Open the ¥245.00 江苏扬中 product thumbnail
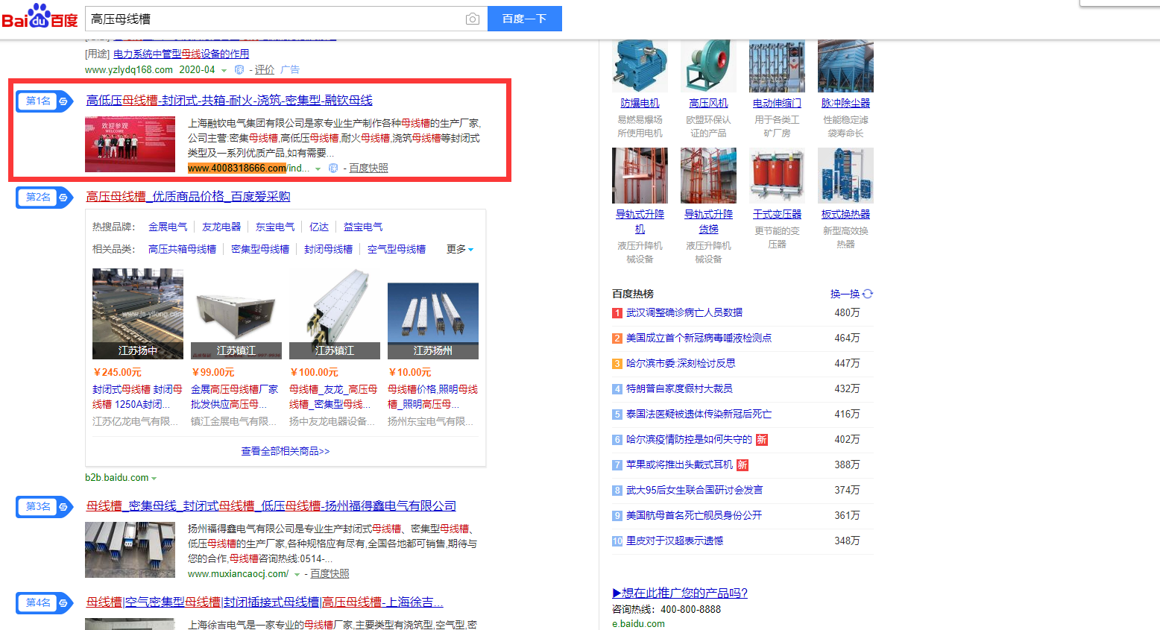1160x630 pixels. (x=138, y=313)
